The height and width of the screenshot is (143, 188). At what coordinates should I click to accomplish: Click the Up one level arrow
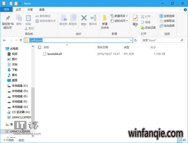pos(21,40)
